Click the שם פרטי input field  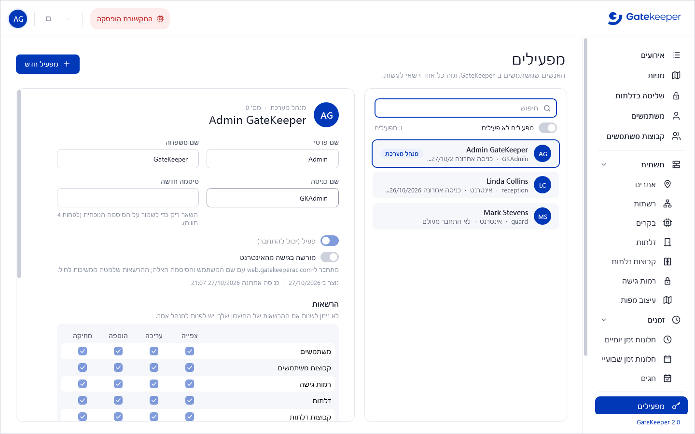point(273,159)
